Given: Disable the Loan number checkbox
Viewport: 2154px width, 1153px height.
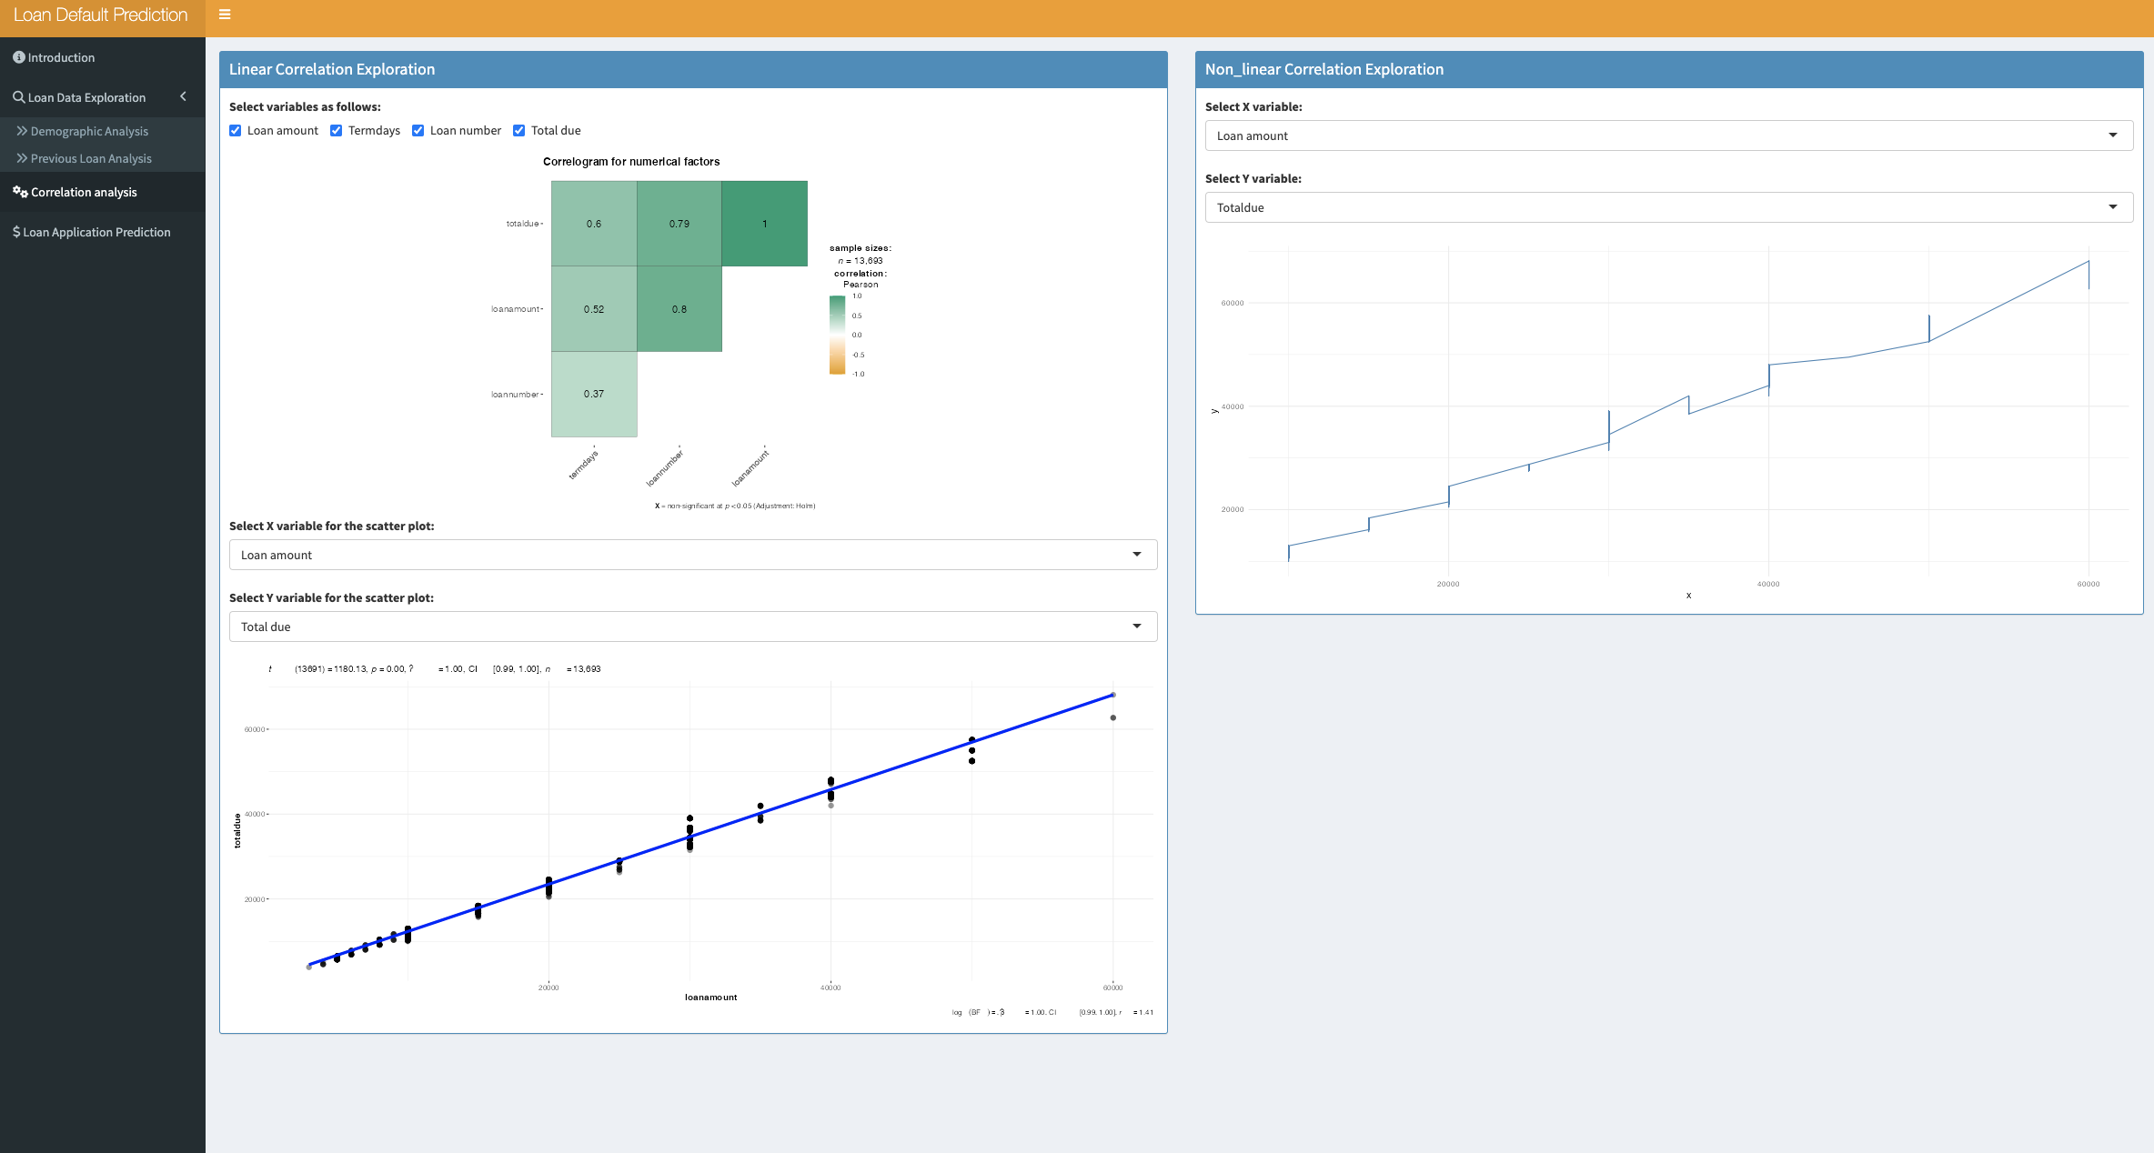Looking at the screenshot, I should (418, 130).
